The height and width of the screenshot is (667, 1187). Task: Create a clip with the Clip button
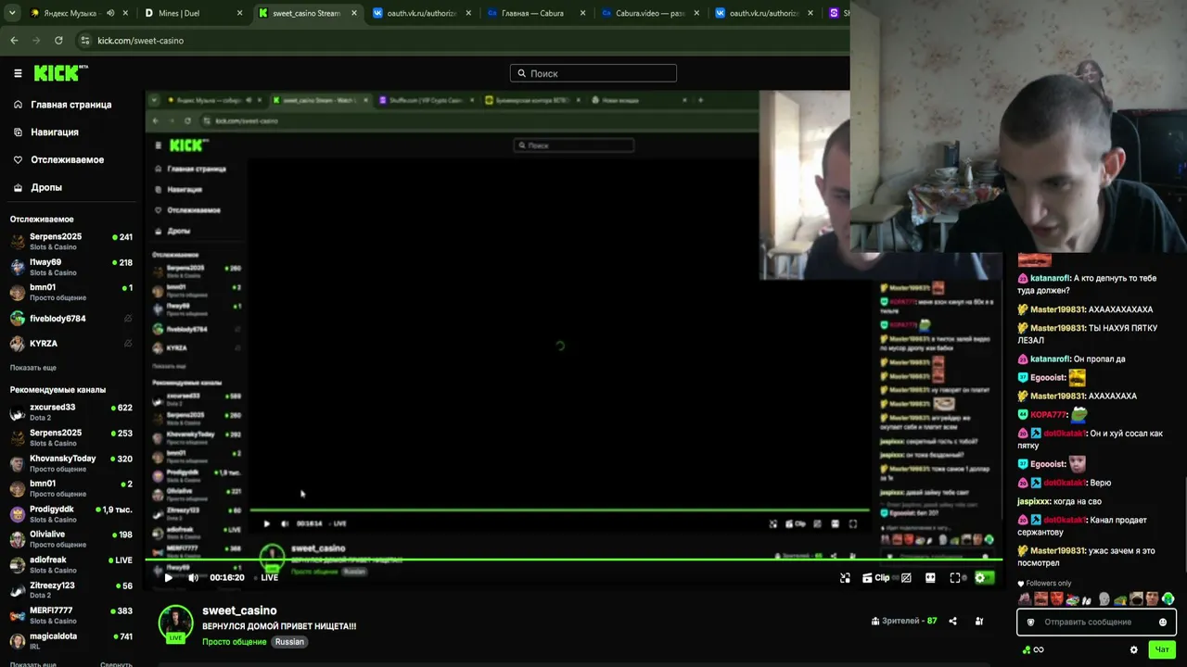[876, 577]
